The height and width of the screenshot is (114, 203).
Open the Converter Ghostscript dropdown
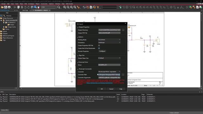pyautogui.click(x=109, y=72)
